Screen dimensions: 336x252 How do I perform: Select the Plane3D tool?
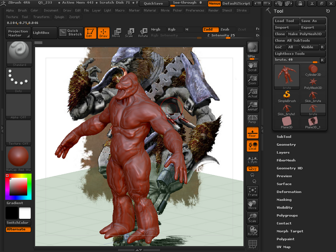point(287,123)
